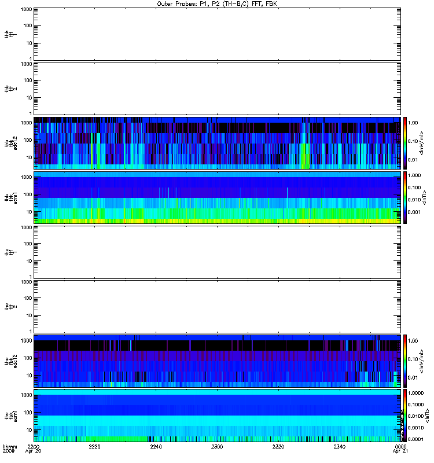Click the thb edc12 mV/m color bar

point(405,143)
